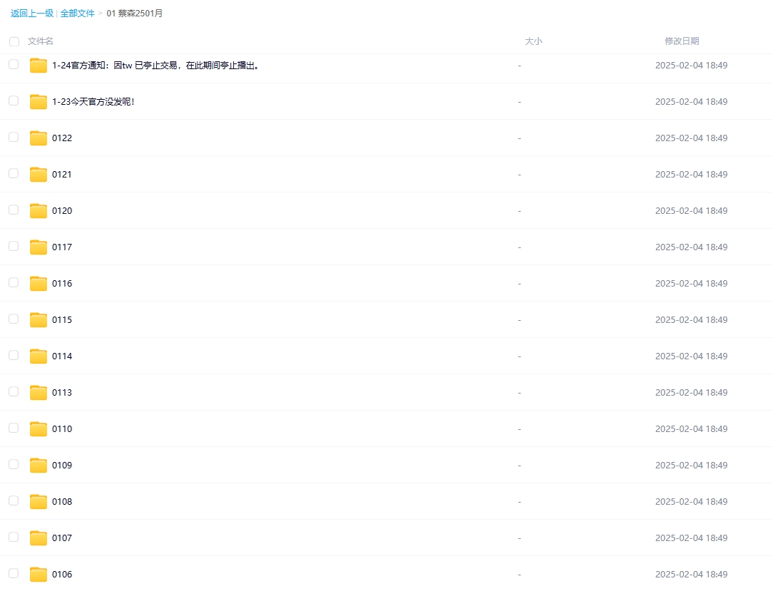Check the checkbox next to folder 0113
This screenshot has height=591, width=773.
coord(14,391)
